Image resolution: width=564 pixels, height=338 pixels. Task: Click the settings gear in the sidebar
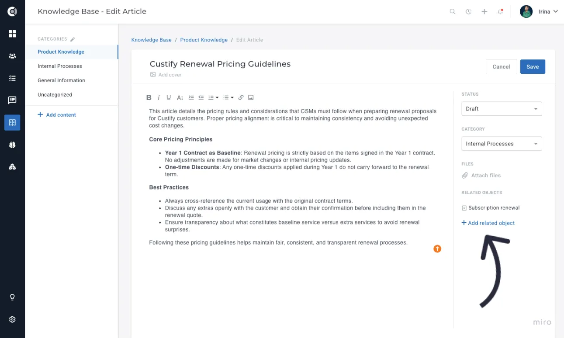pyautogui.click(x=12, y=319)
